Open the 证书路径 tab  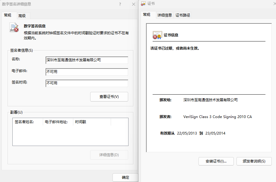click(x=183, y=15)
